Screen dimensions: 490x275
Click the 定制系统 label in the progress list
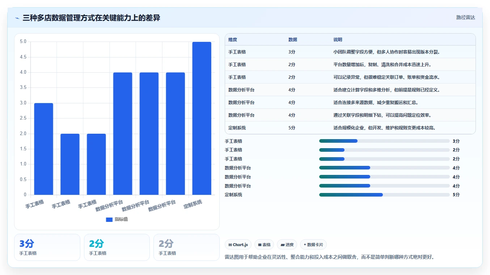233,195
